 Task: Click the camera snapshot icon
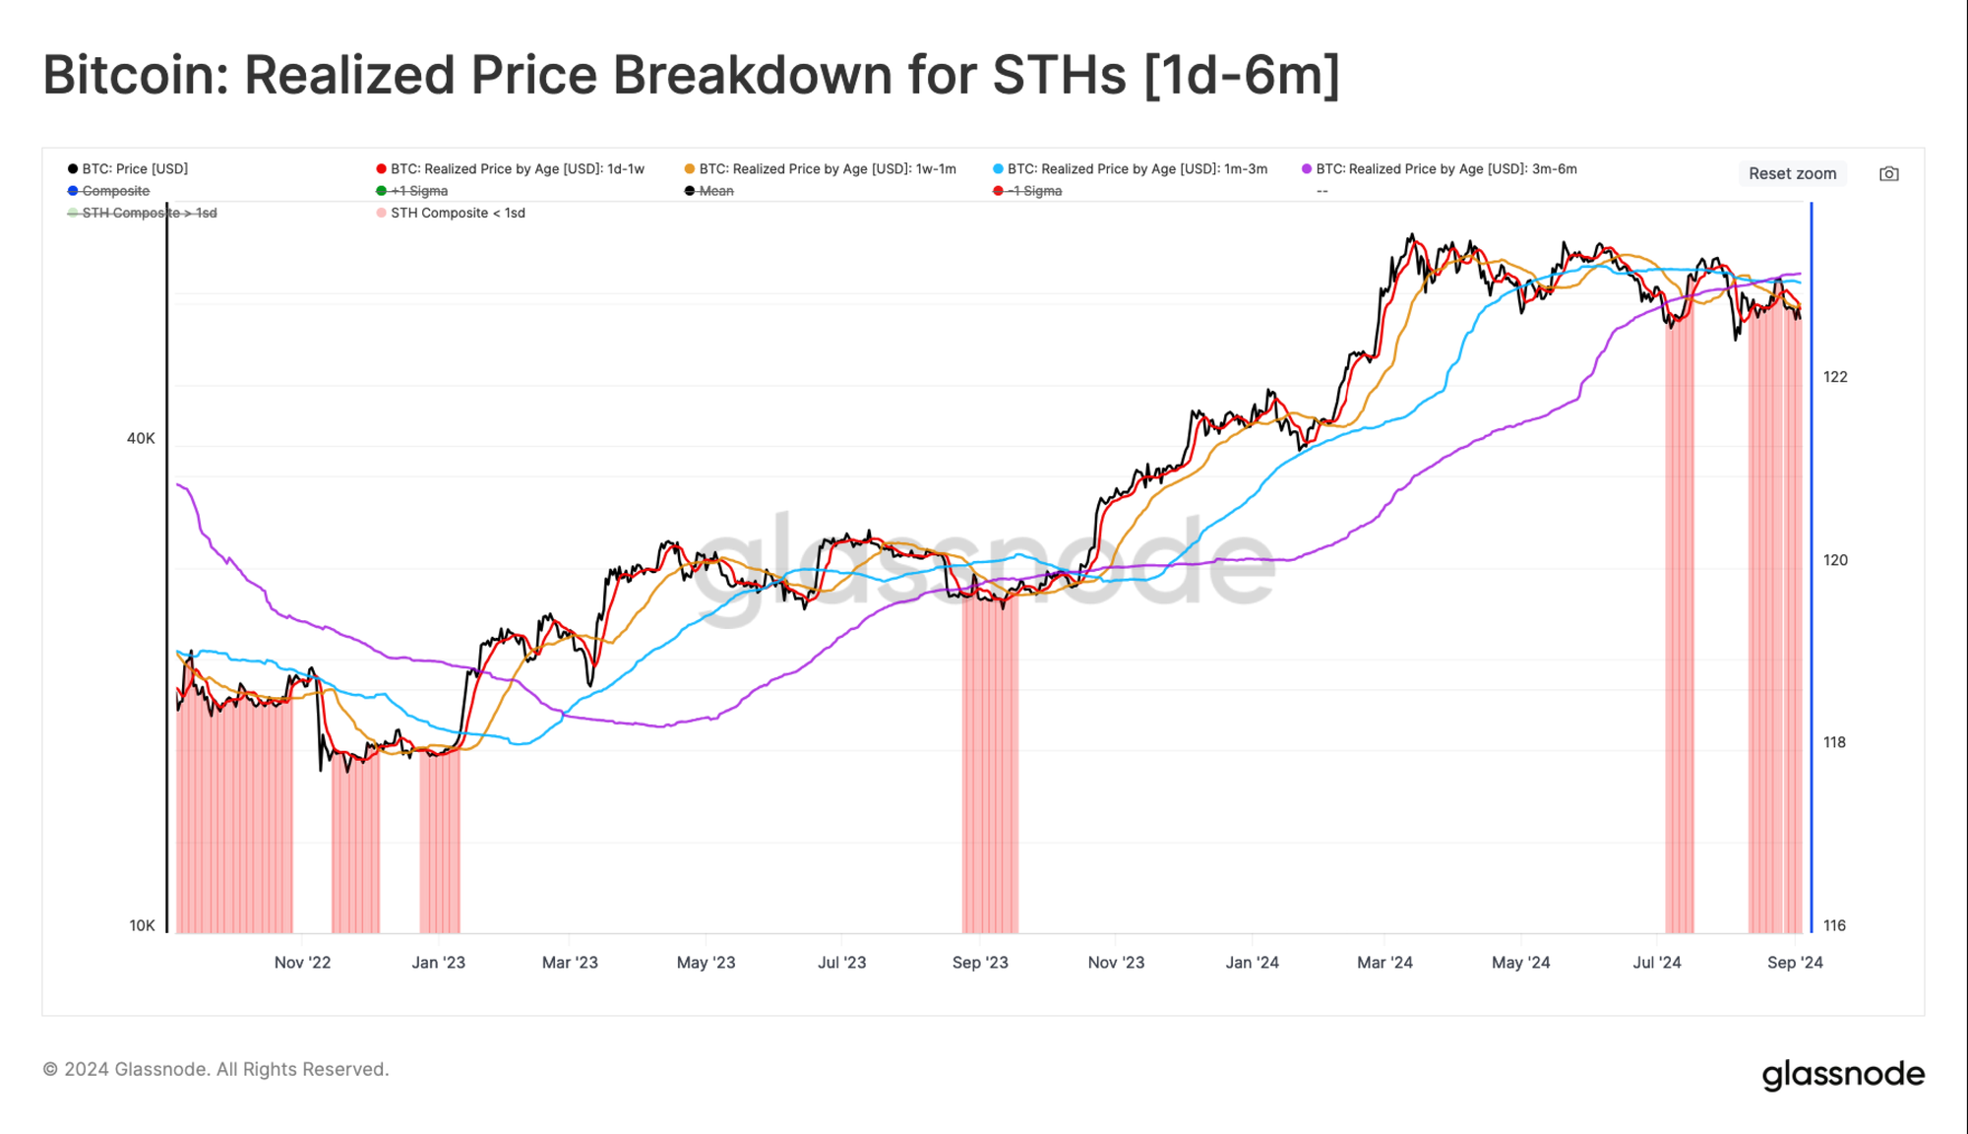pyautogui.click(x=1888, y=174)
